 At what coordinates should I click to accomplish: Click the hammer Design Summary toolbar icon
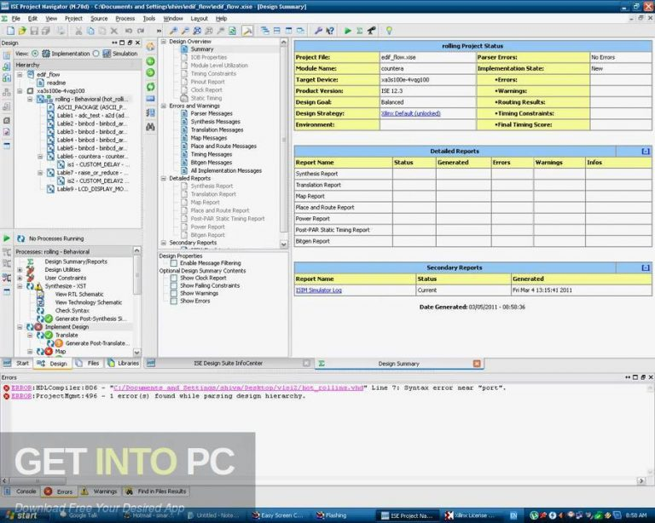point(247,31)
